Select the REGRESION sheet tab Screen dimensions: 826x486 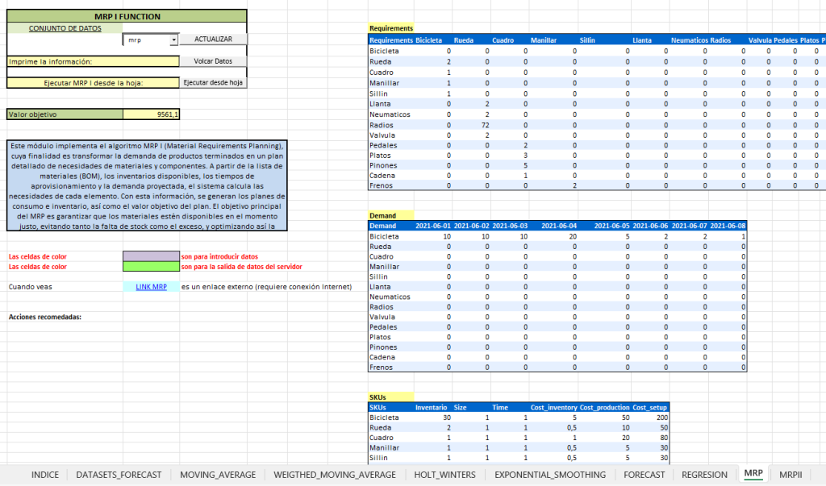704,475
